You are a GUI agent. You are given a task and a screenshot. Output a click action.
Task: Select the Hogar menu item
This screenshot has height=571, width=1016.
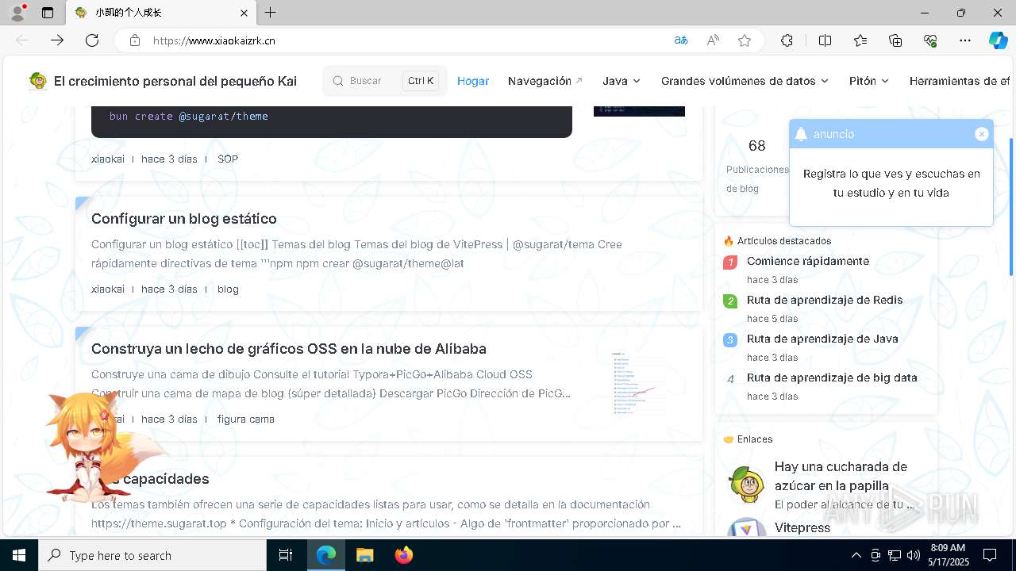point(473,81)
